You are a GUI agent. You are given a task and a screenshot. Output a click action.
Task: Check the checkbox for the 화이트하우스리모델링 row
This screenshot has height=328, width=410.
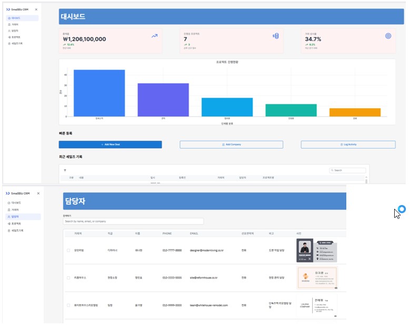(68, 305)
